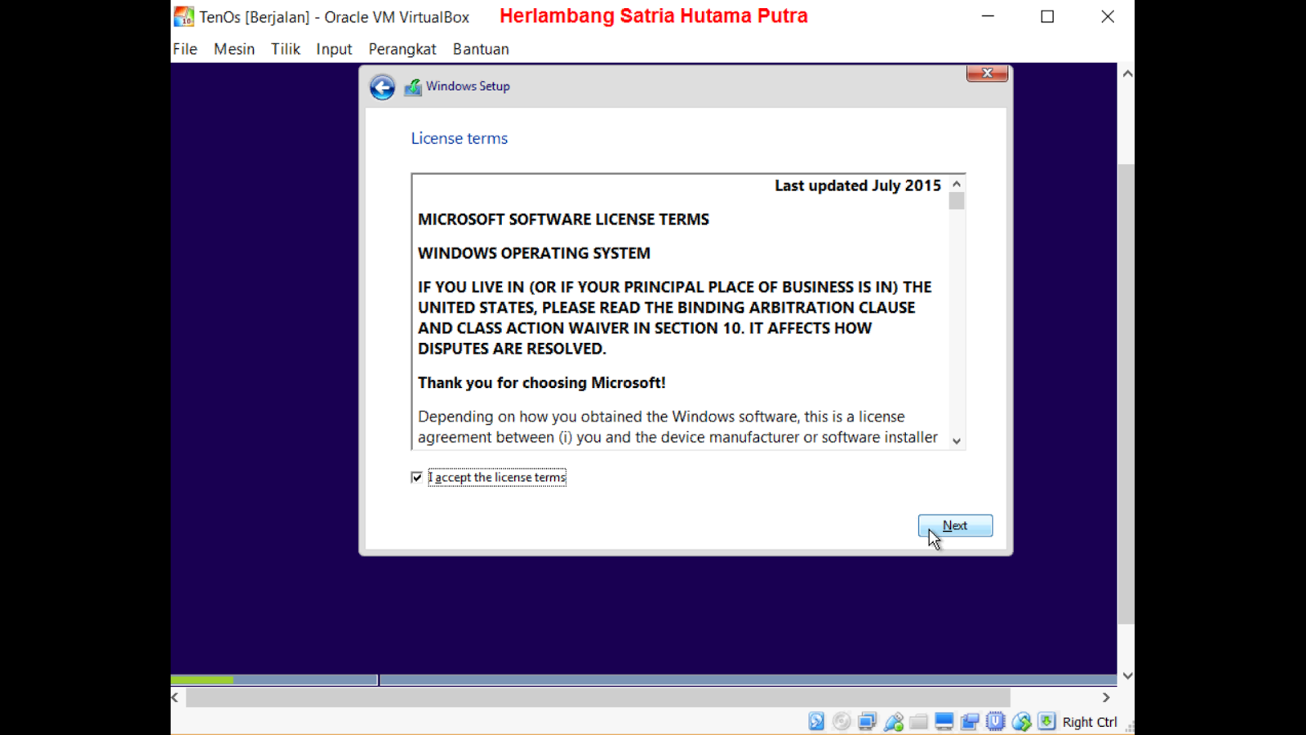Click the VM window vertical scroll up arrow
1306x735 pixels.
point(1127,73)
